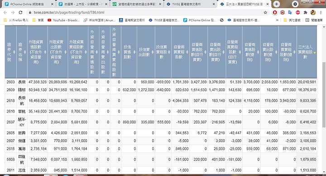Open a new tab with plus button
The height and width of the screenshot is (176, 326).
(x=277, y=4)
